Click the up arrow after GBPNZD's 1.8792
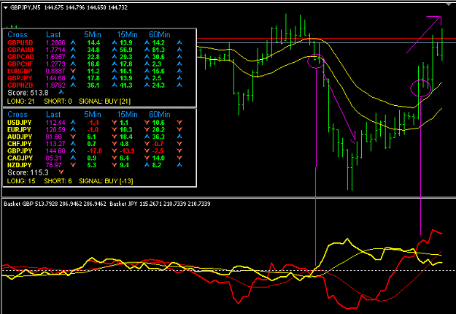 73,85
